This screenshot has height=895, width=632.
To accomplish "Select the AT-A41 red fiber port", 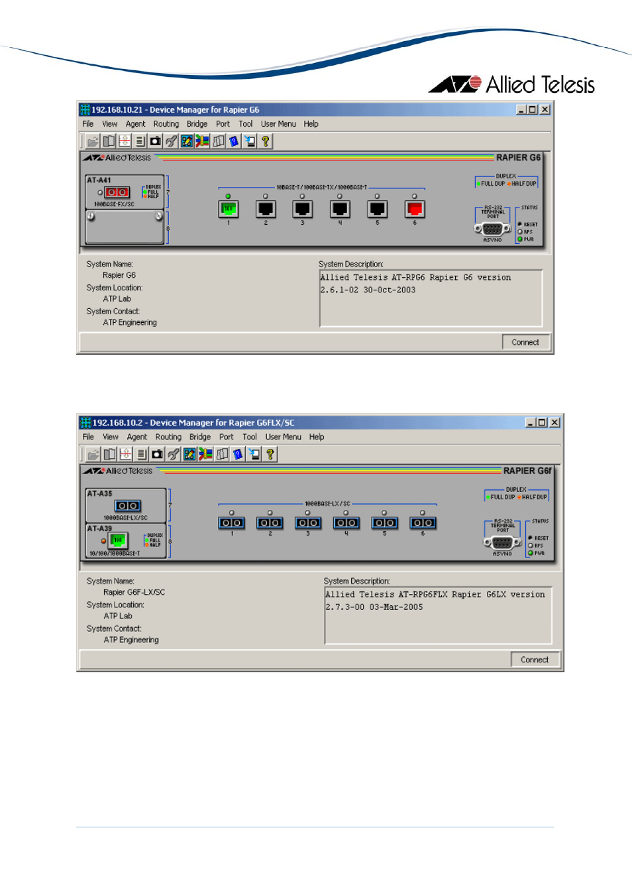I will tap(117, 192).
